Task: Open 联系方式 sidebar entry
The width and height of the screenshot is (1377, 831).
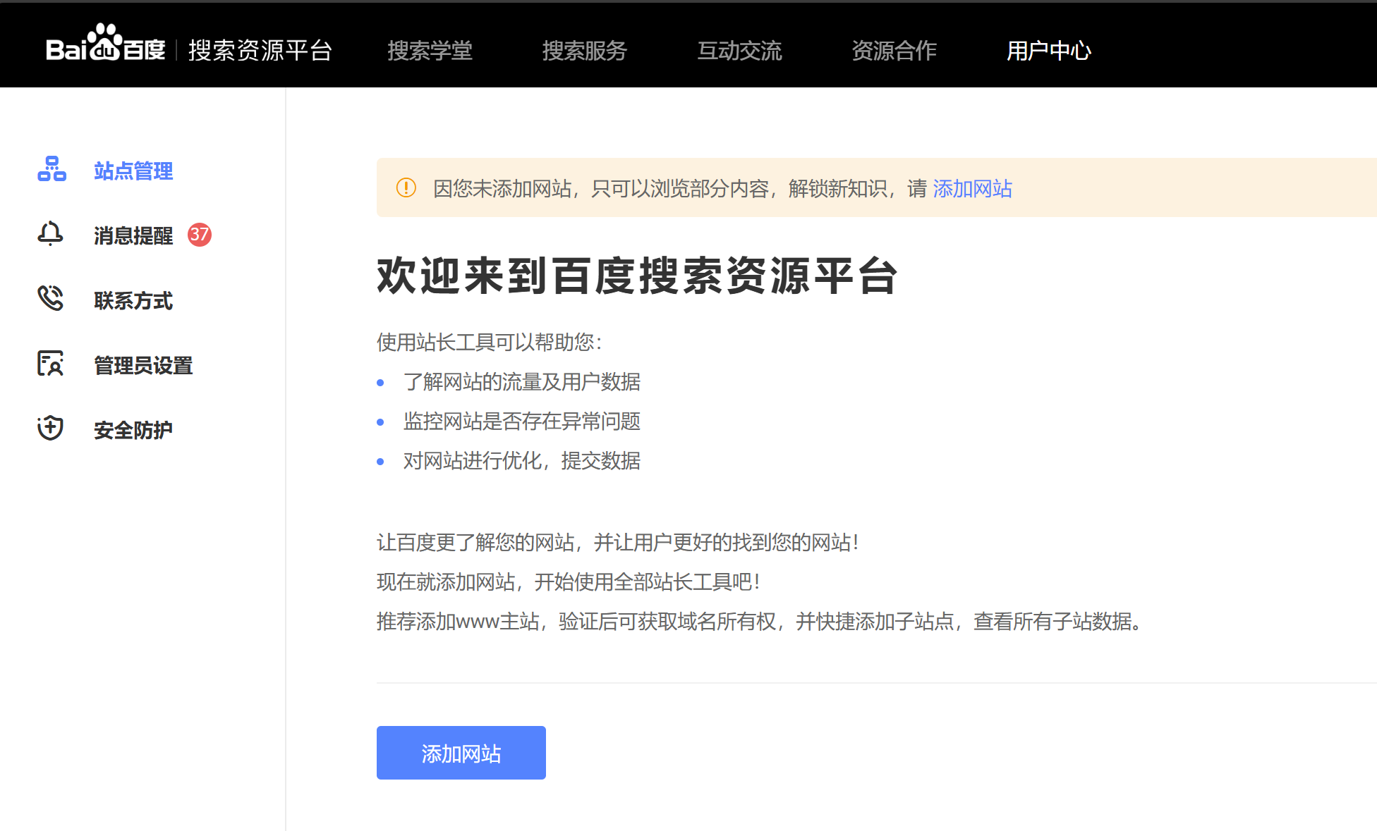Action: pos(133,301)
